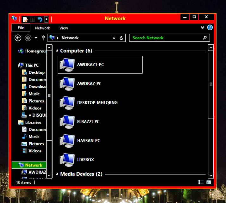Open Homegroup in navigation pane
The image size is (226, 203).
point(32,51)
